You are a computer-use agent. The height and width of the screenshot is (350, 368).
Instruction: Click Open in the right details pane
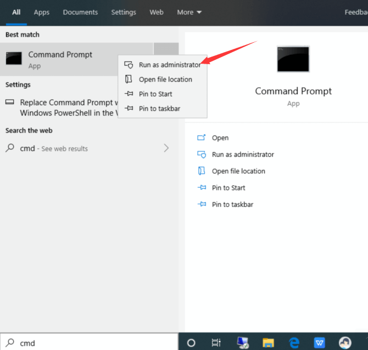(x=220, y=138)
